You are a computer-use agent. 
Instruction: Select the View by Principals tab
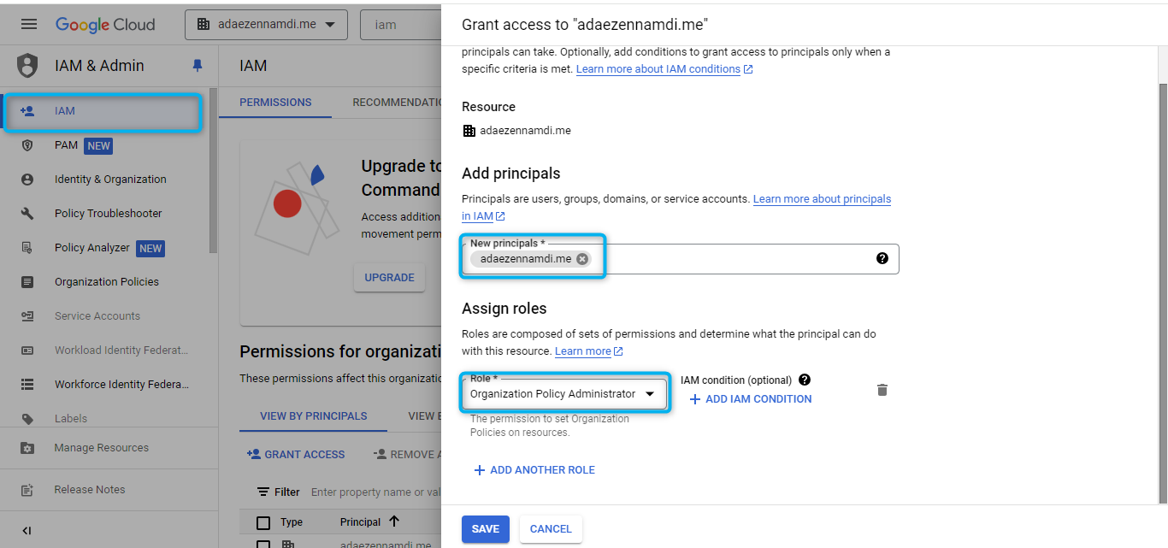click(313, 416)
